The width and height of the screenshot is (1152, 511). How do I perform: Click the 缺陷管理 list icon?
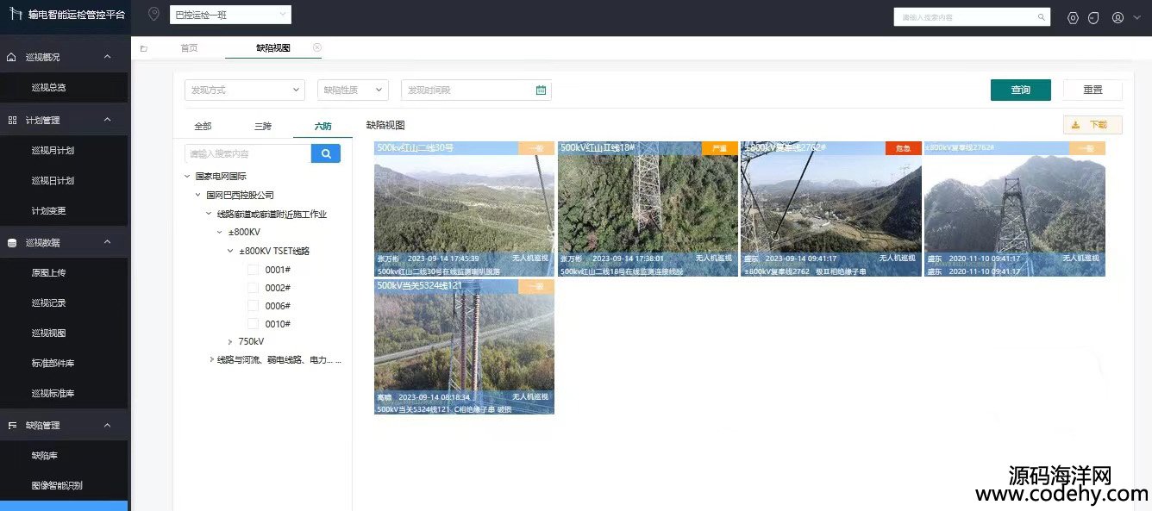click(12, 425)
